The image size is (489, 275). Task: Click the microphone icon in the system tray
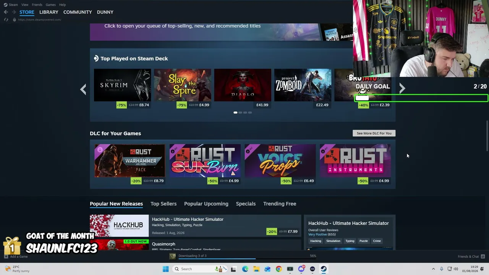click(441, 269)
